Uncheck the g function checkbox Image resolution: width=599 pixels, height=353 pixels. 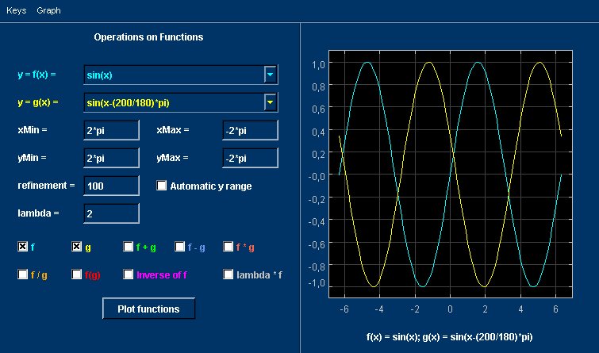click(x=76, y=247)
